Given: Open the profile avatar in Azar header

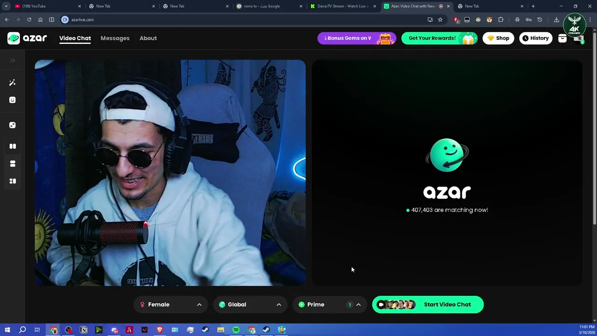Looking at the screenshot, I should 579,39.
